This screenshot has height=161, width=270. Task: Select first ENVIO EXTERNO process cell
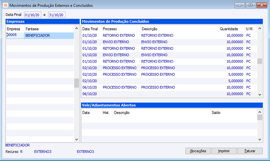pyautogui.click(x=122, y=42)
